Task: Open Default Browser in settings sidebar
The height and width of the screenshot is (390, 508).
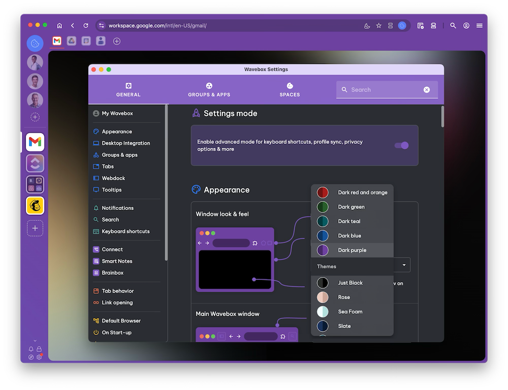Action: click(x=117, y=321)
